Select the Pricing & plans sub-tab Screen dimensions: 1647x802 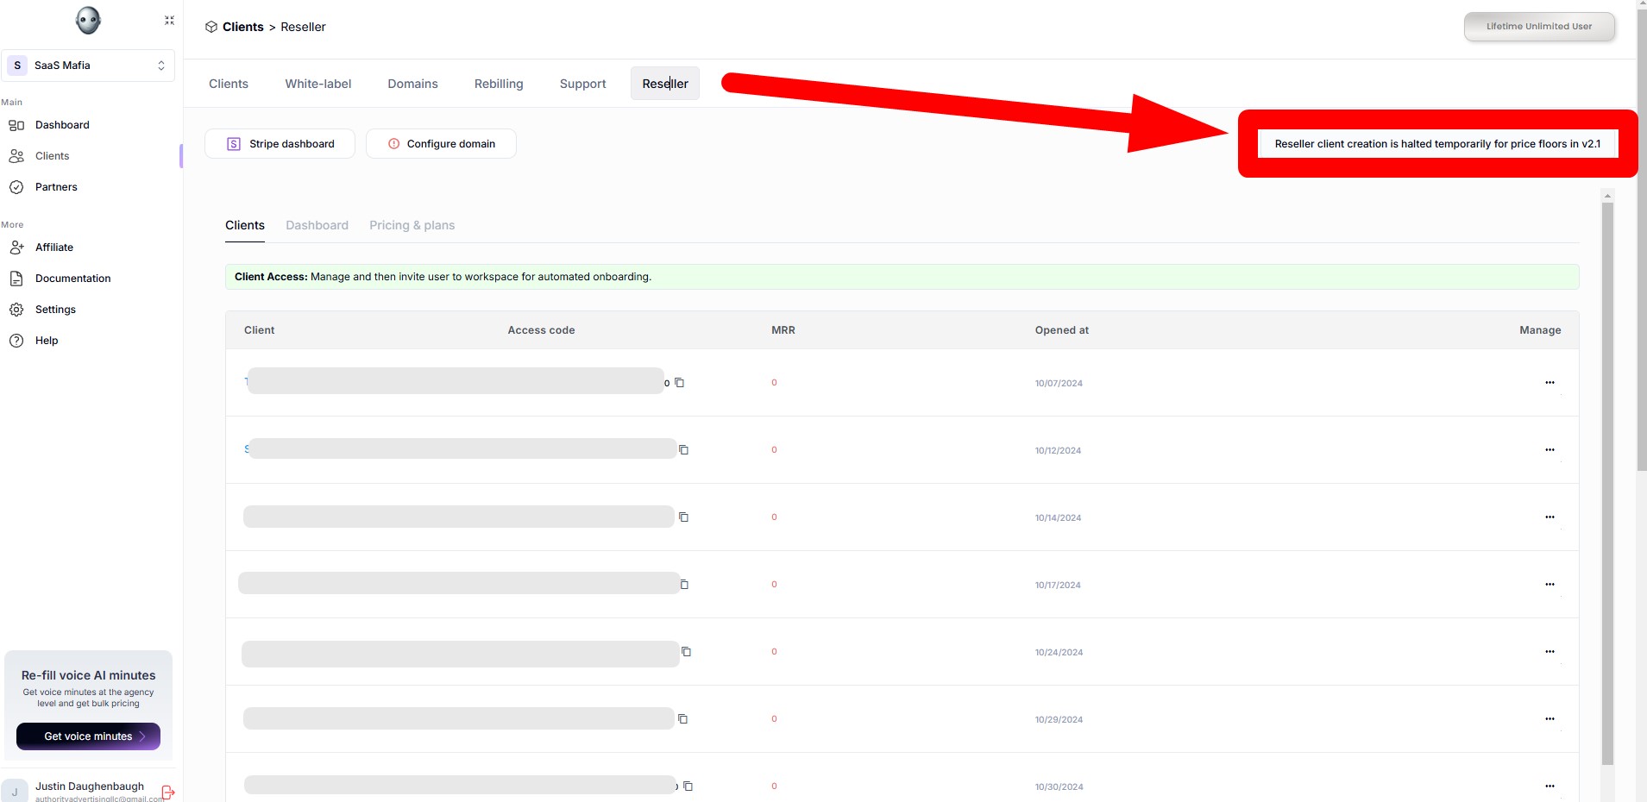point(412,225)
